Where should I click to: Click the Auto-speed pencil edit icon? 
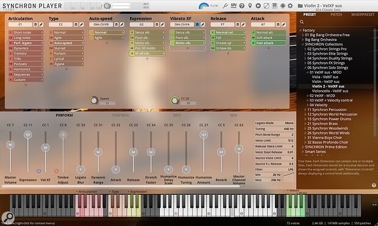click(x=122, y=24)
